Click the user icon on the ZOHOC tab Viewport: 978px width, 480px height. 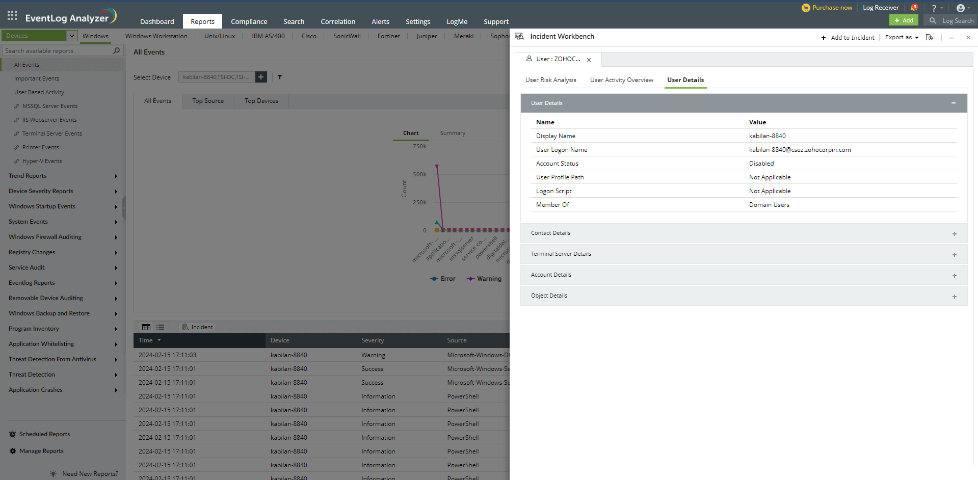click(x=529, y=59)
